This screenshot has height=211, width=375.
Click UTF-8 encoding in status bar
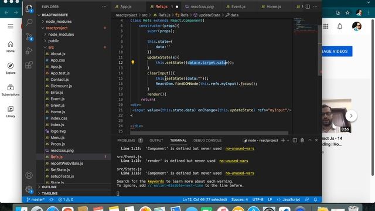[258, 199]
